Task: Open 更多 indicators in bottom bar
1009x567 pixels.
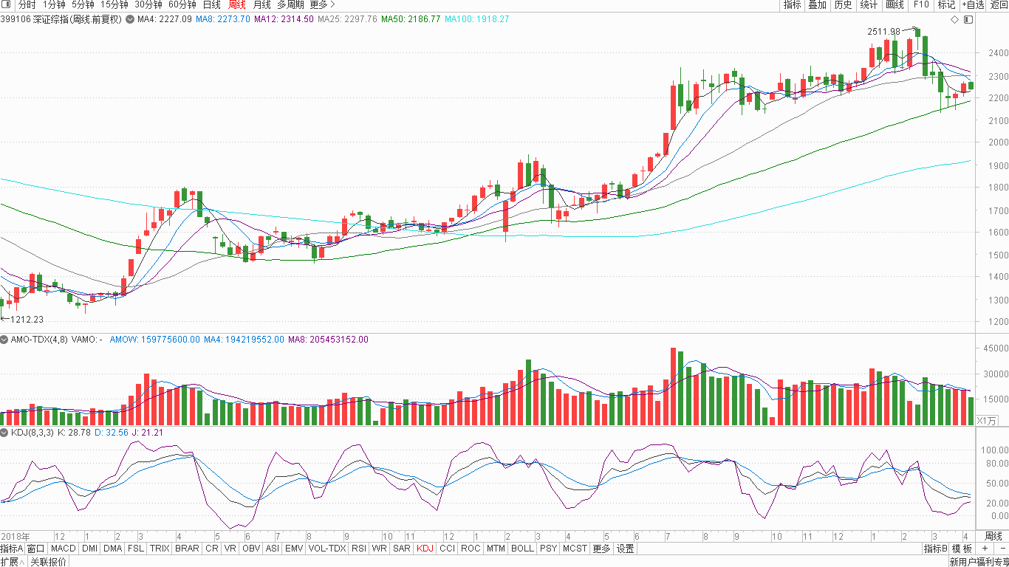Action: tap(602, 549)
